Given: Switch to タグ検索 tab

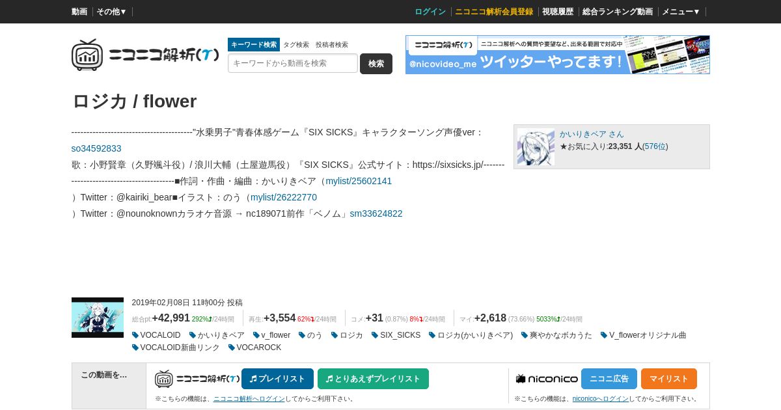Looking at the screenshot, I should click(296, 45).
